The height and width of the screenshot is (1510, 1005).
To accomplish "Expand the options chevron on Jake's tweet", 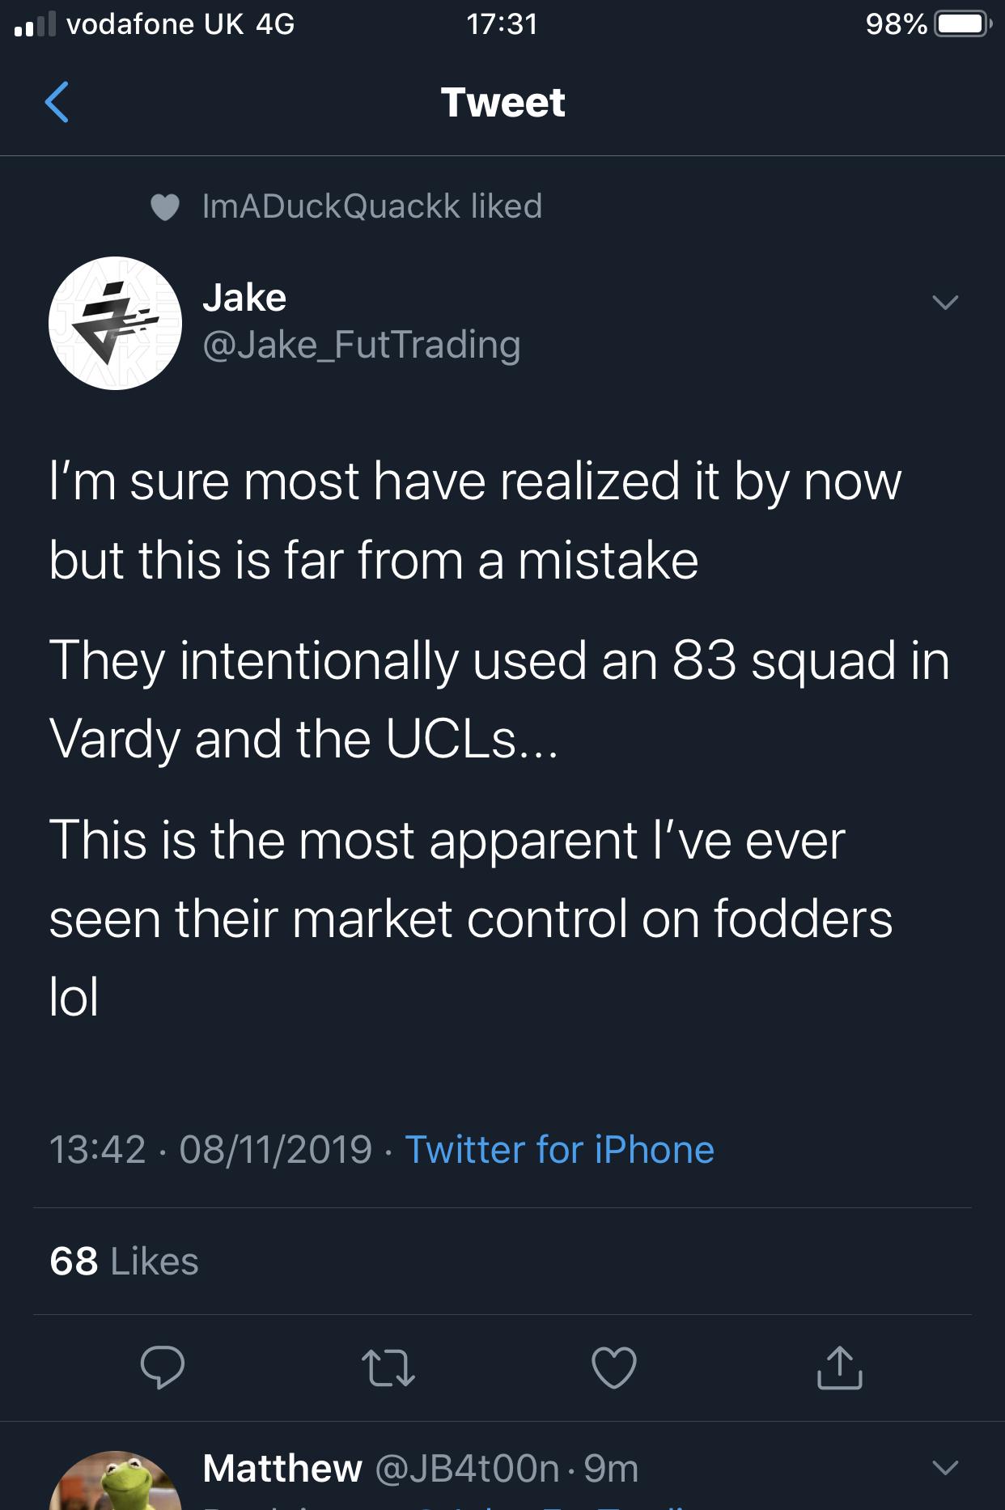I will [944, 303].
